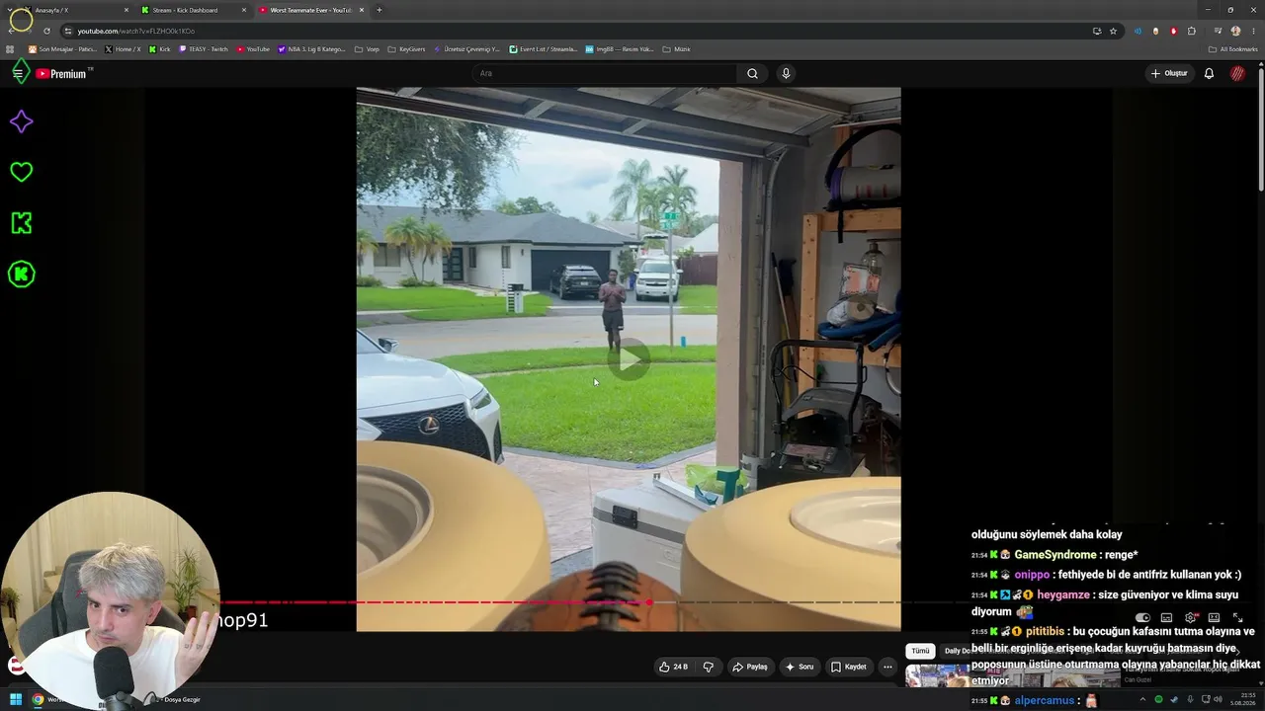
Task: Click the install/cast icon in address bar
Action: click(1097, 31)
